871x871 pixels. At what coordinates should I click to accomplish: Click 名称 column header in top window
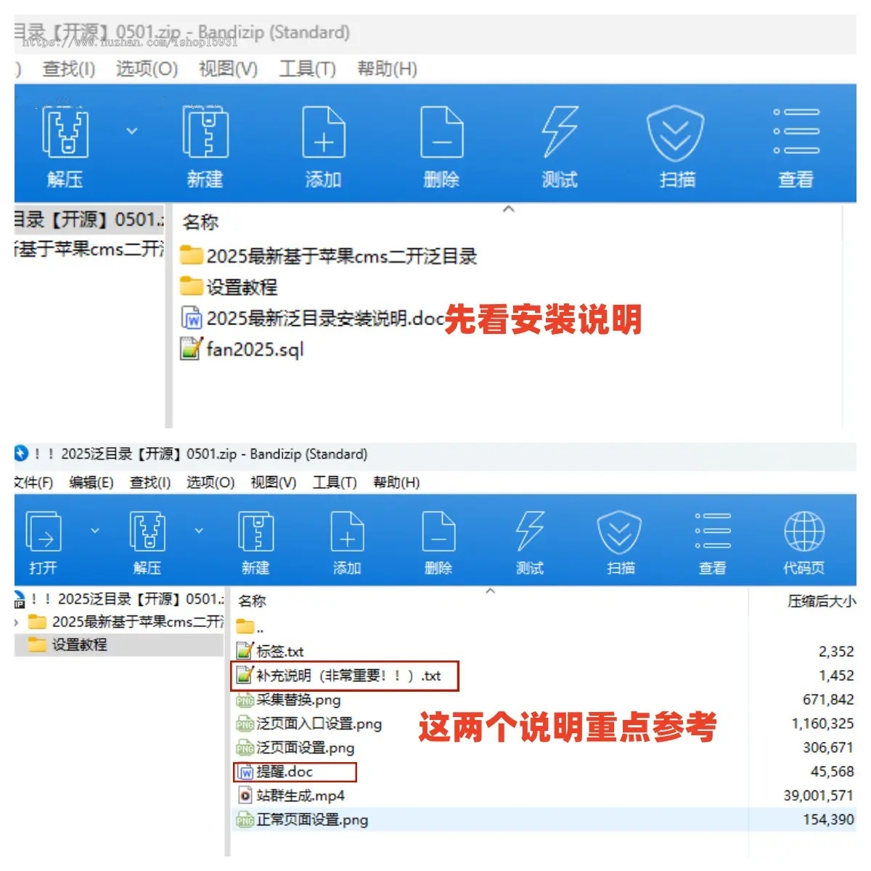point(200,222)
